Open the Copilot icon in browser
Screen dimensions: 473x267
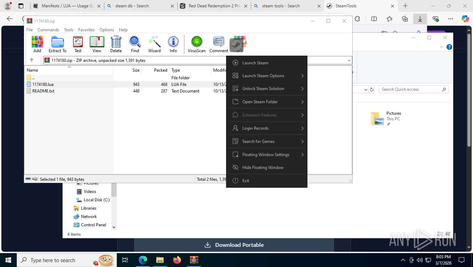465,19
